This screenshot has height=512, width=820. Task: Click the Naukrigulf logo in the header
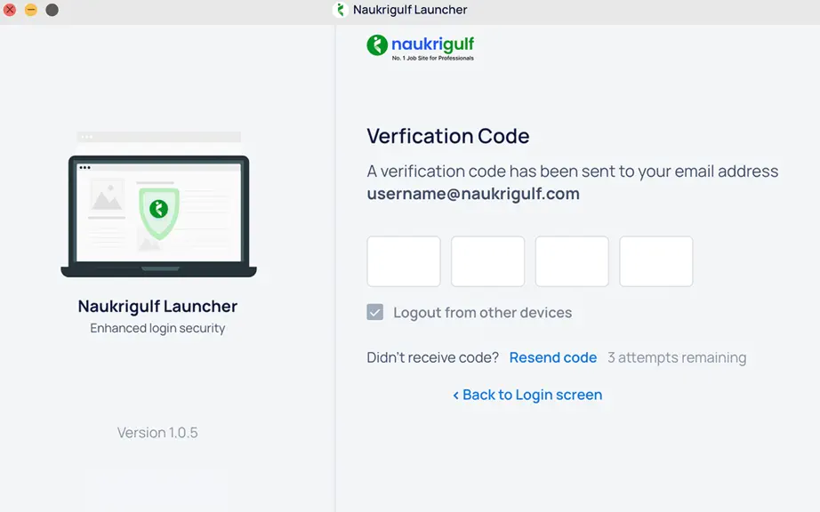[421, 47]
